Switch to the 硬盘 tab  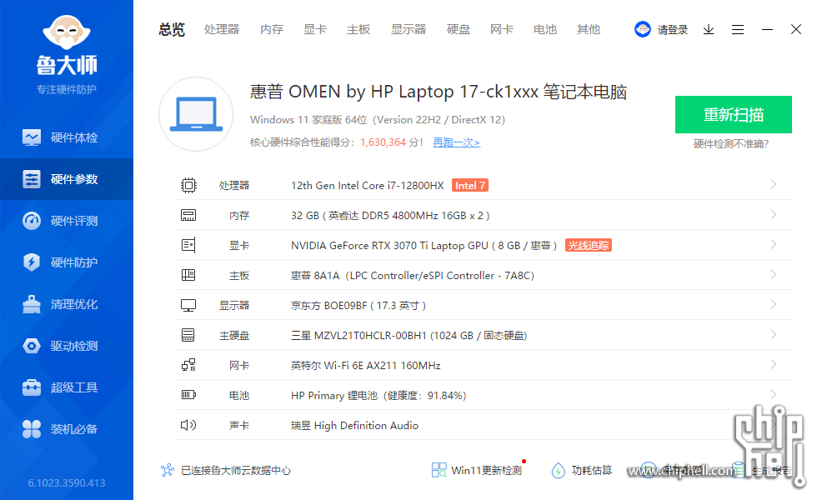point(459,30)
